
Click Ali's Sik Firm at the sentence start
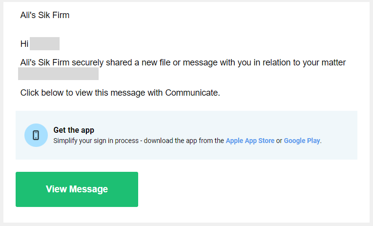[45, 62]
